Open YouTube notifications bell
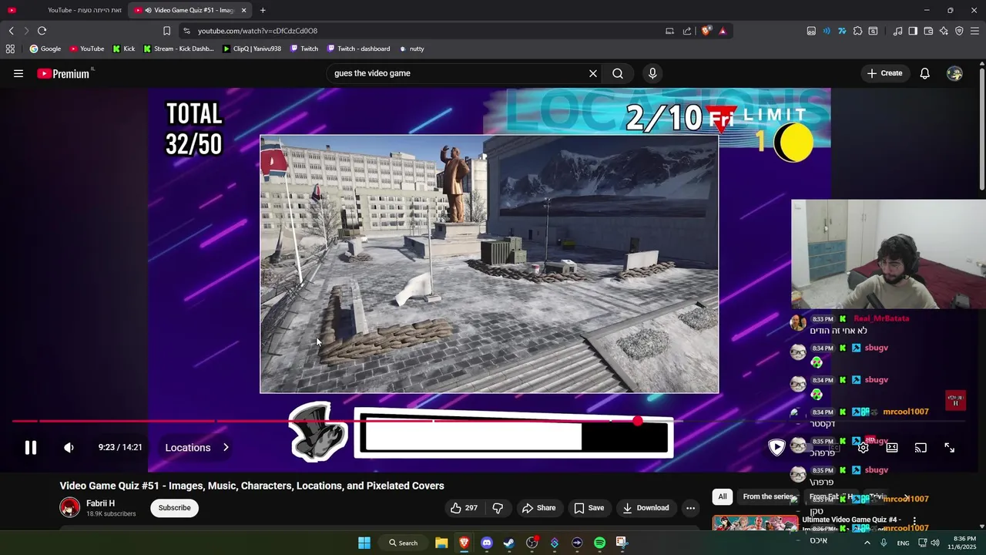The width and height of the screenshot is (986, 555). (925, 73)
